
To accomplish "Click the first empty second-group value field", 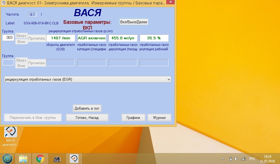I will [60, 63].
